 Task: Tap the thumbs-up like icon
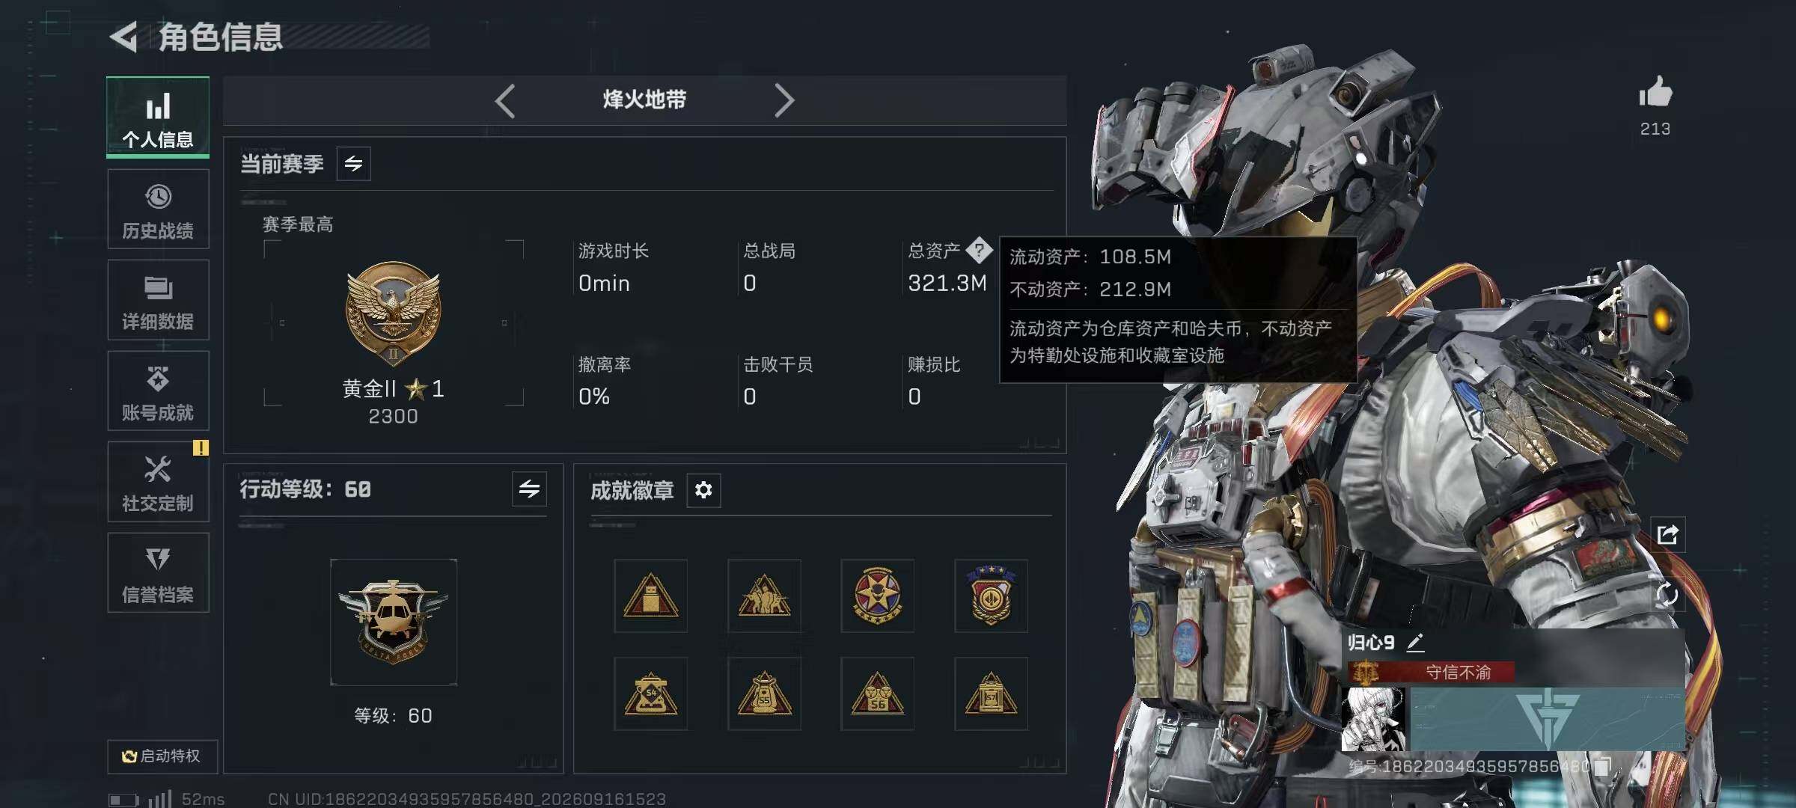tap(1655, 93)
